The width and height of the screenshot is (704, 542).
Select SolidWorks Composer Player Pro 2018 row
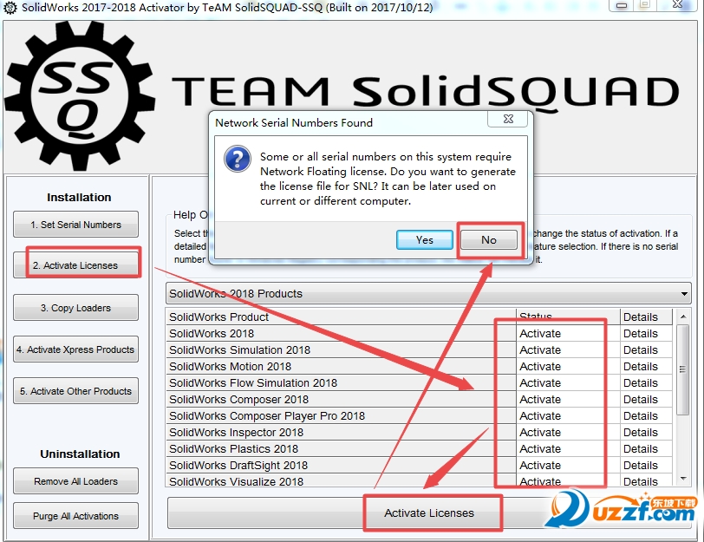[342, 415]
